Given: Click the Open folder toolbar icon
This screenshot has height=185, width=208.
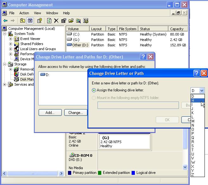Looking at the screenshot, I should pyautogui.click(x=71, y=21).
